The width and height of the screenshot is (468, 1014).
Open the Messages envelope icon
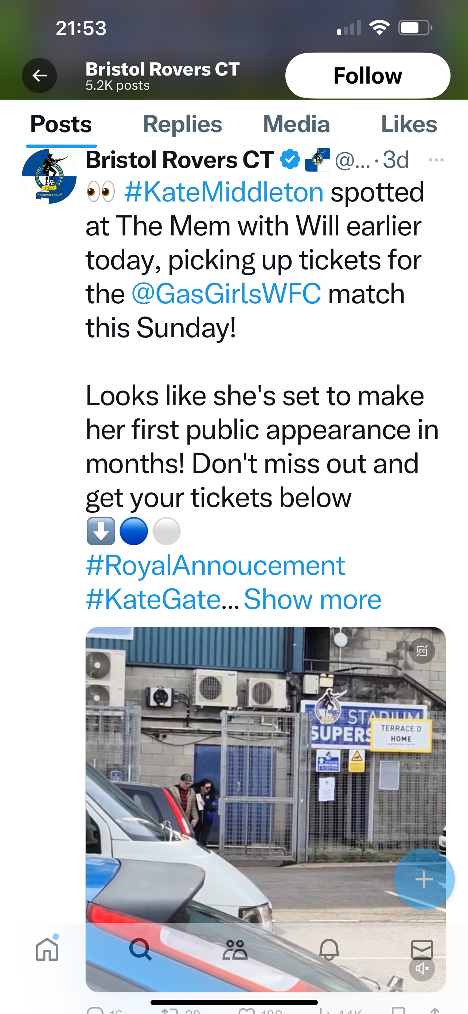[422, 949]
